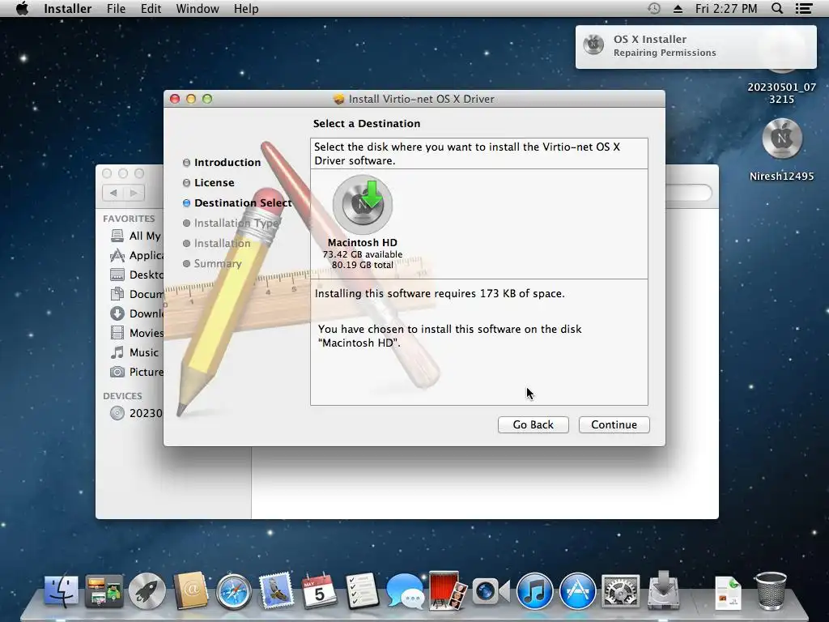
Task: Click the Go Back button
Action: [x=533, y=424]
